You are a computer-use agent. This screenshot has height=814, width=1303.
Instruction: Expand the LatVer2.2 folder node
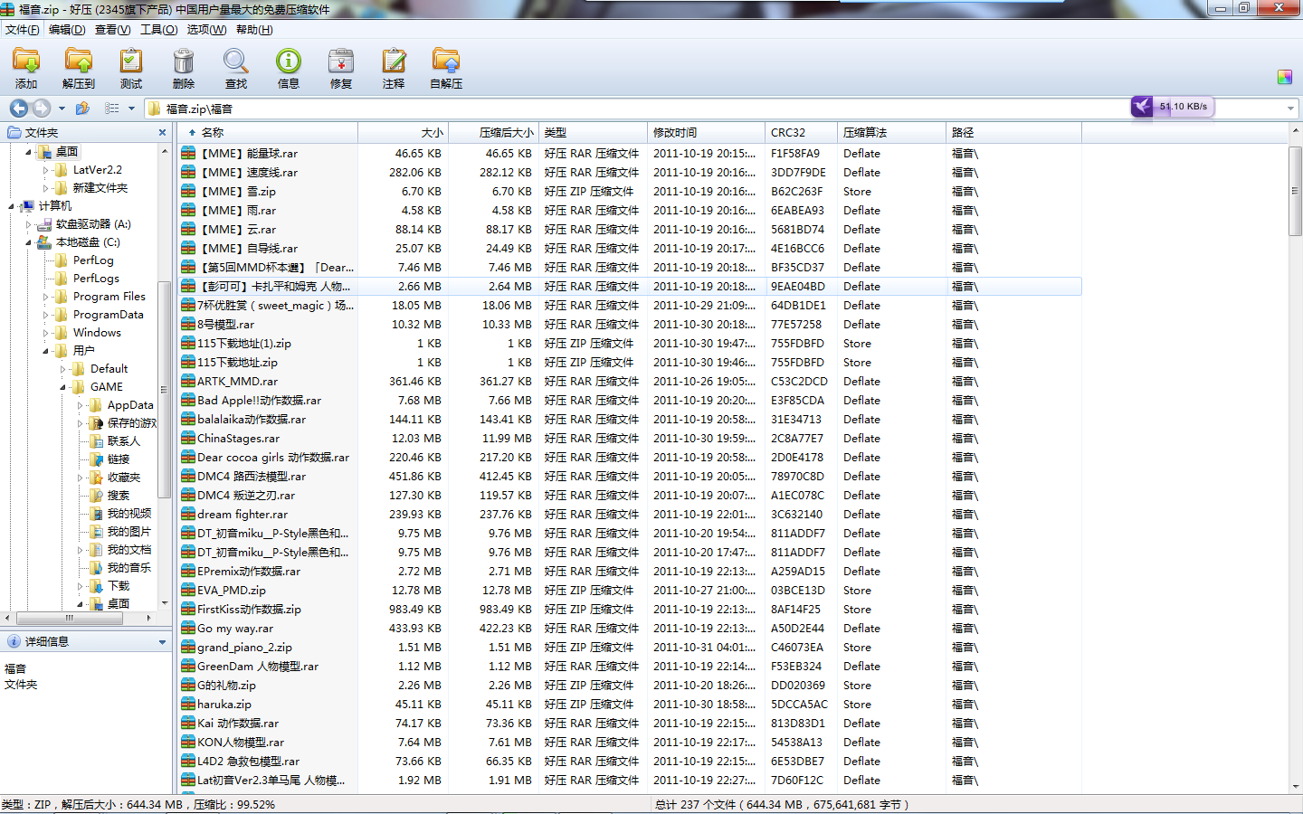pos(46,170)
